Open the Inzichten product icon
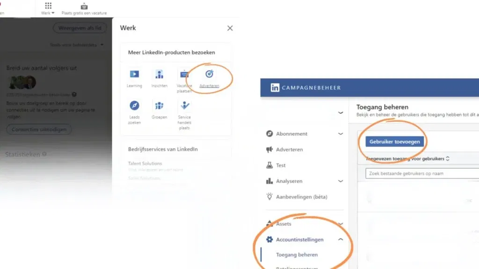479x269 pixels. pyautogui.click(x=159, y=74)
